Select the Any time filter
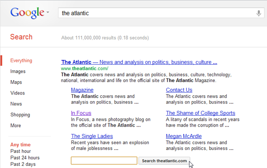 pos(20,145)
